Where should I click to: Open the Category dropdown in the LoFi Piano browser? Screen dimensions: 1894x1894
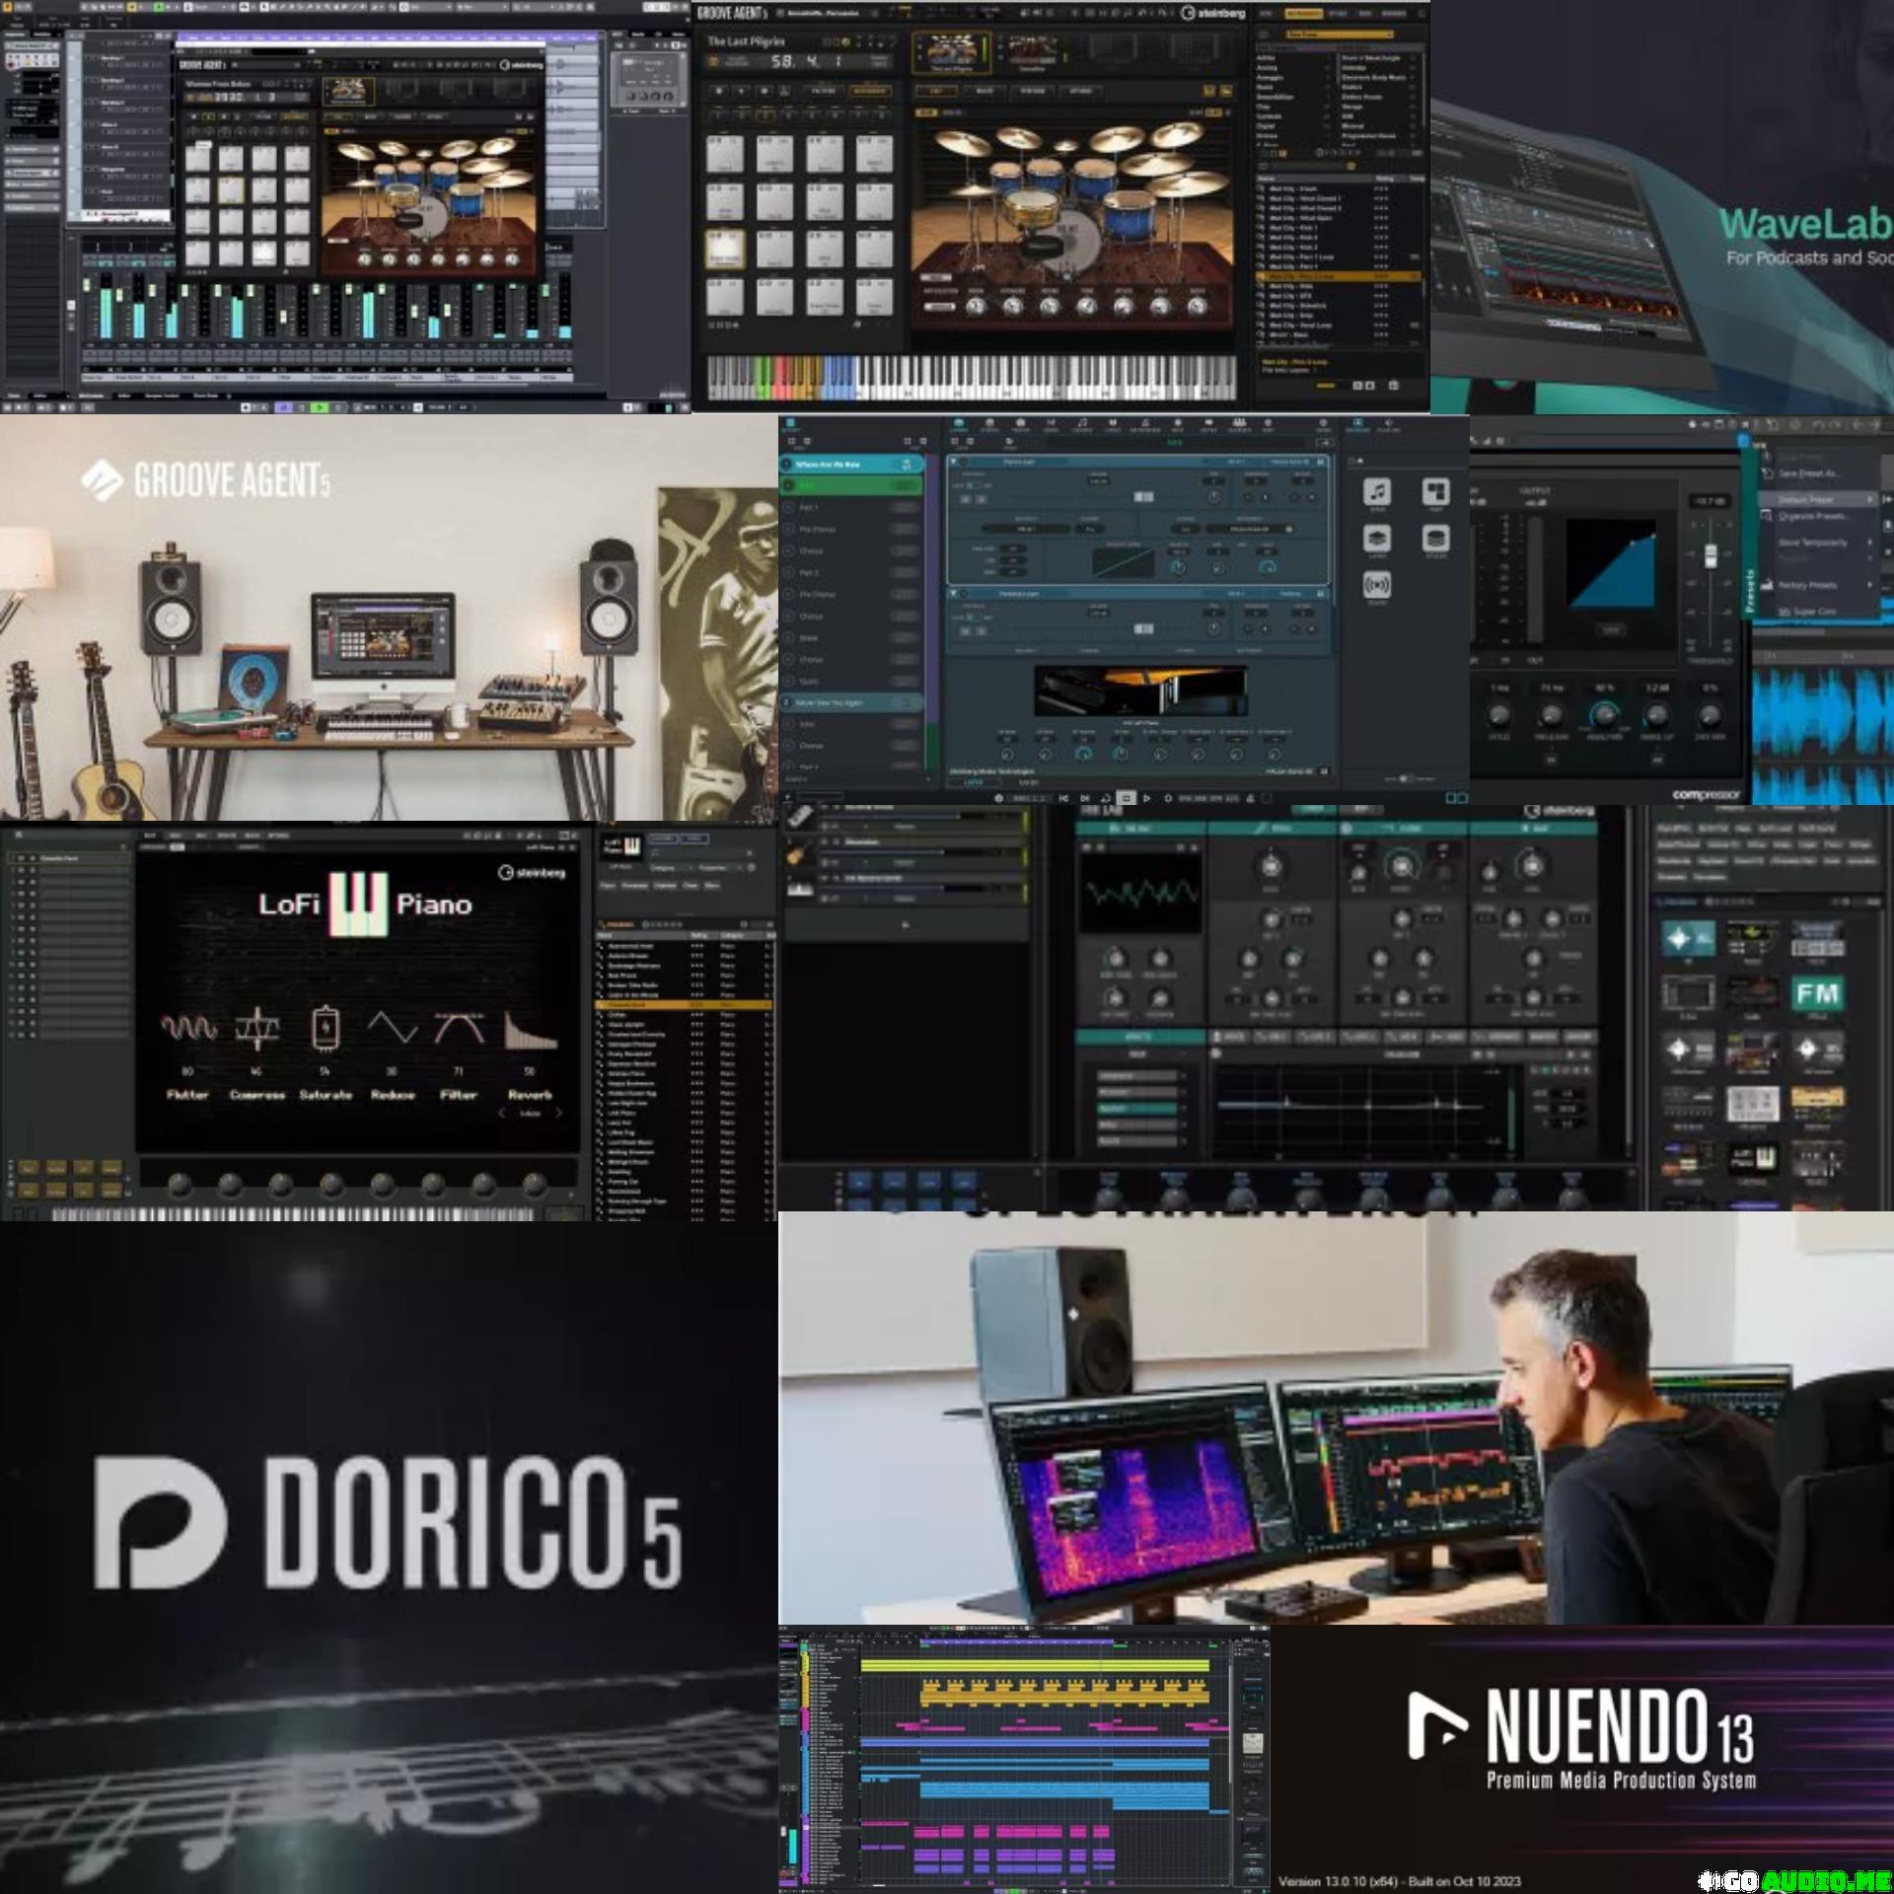[x=673, y=868]
